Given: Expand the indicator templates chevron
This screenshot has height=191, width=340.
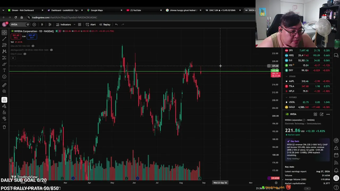Looking at the screenshot, I should coord(74,24).
